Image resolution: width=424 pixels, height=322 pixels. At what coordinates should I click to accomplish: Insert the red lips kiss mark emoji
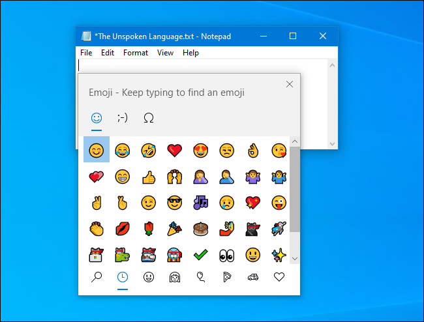122,229
